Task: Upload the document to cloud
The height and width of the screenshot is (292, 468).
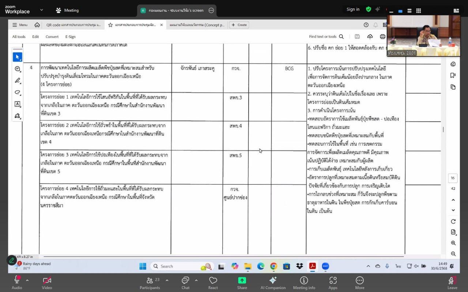Action: pyautogui.click(x=370, y=36)
